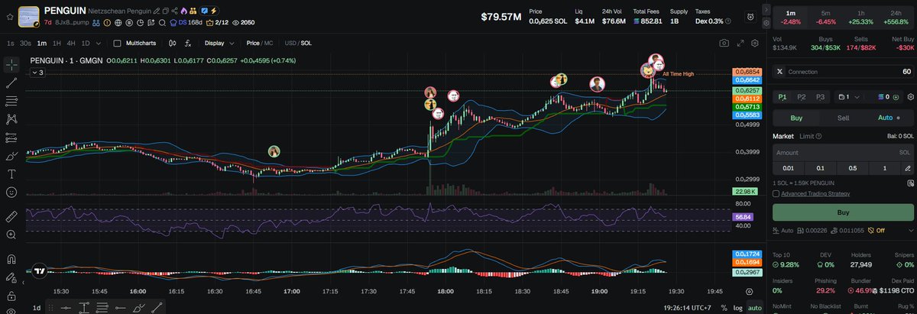Change candlestick chart type icon
This screenshot has width=917, height=314.
[x=172, y=44]
